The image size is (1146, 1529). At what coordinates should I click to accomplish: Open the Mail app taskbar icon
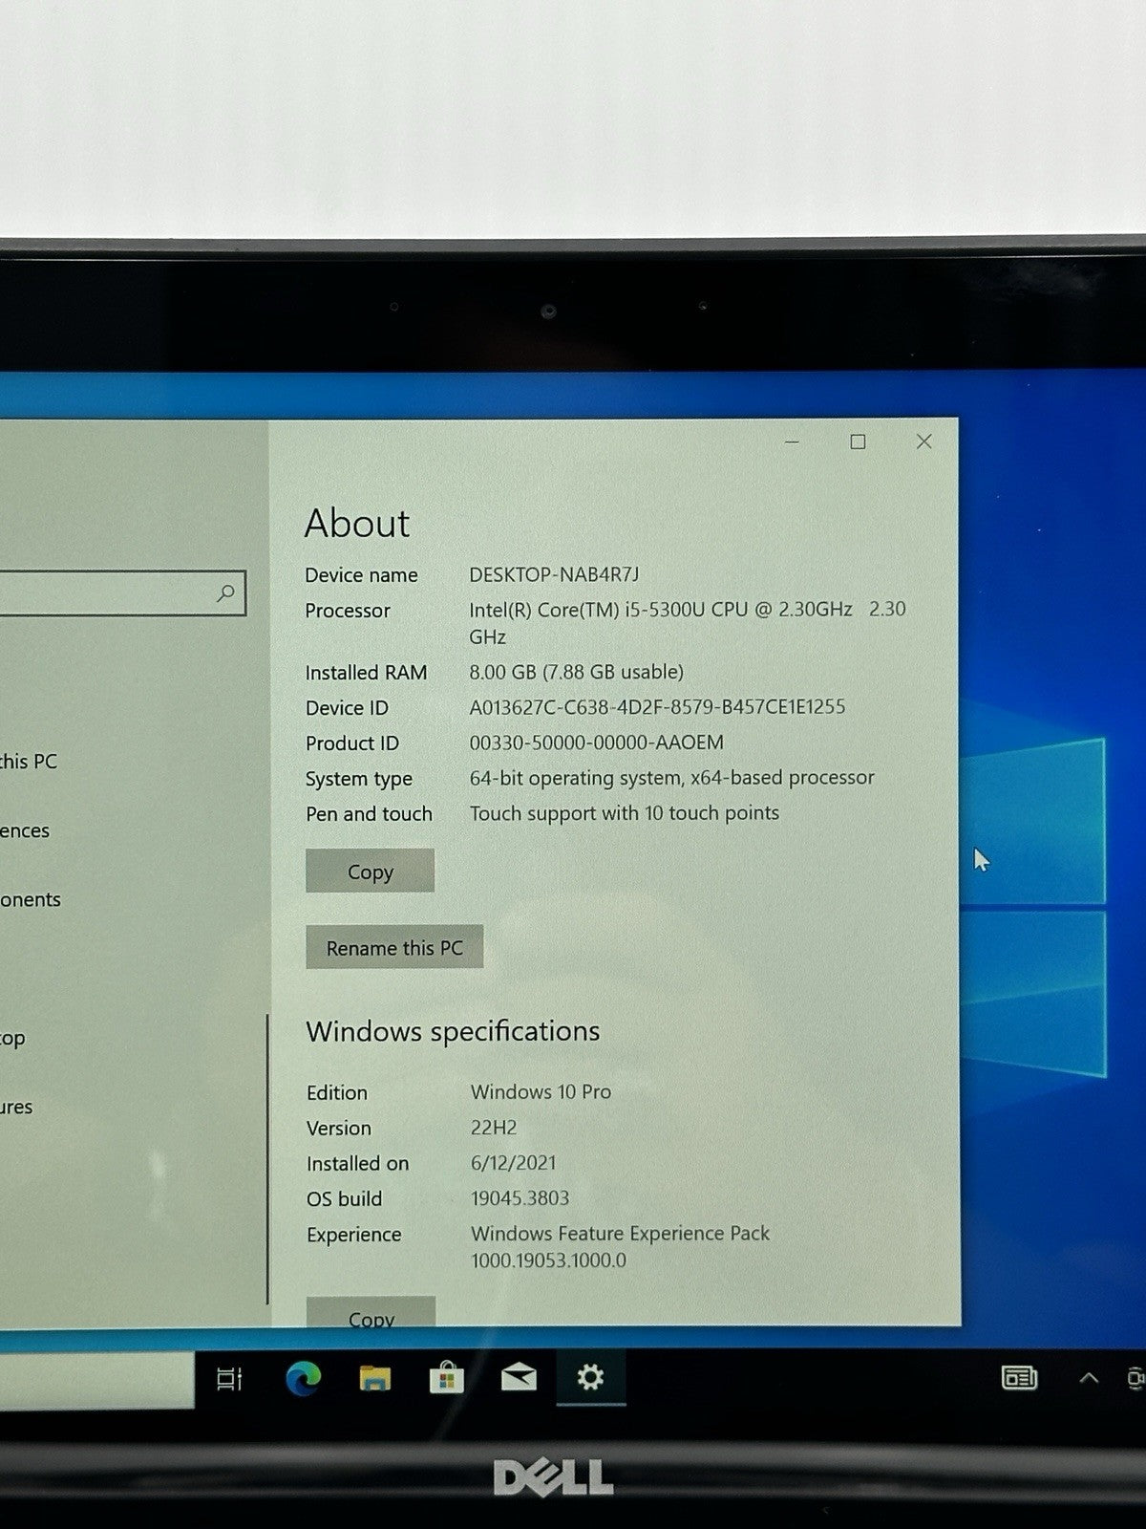[x=519, y=1377]
